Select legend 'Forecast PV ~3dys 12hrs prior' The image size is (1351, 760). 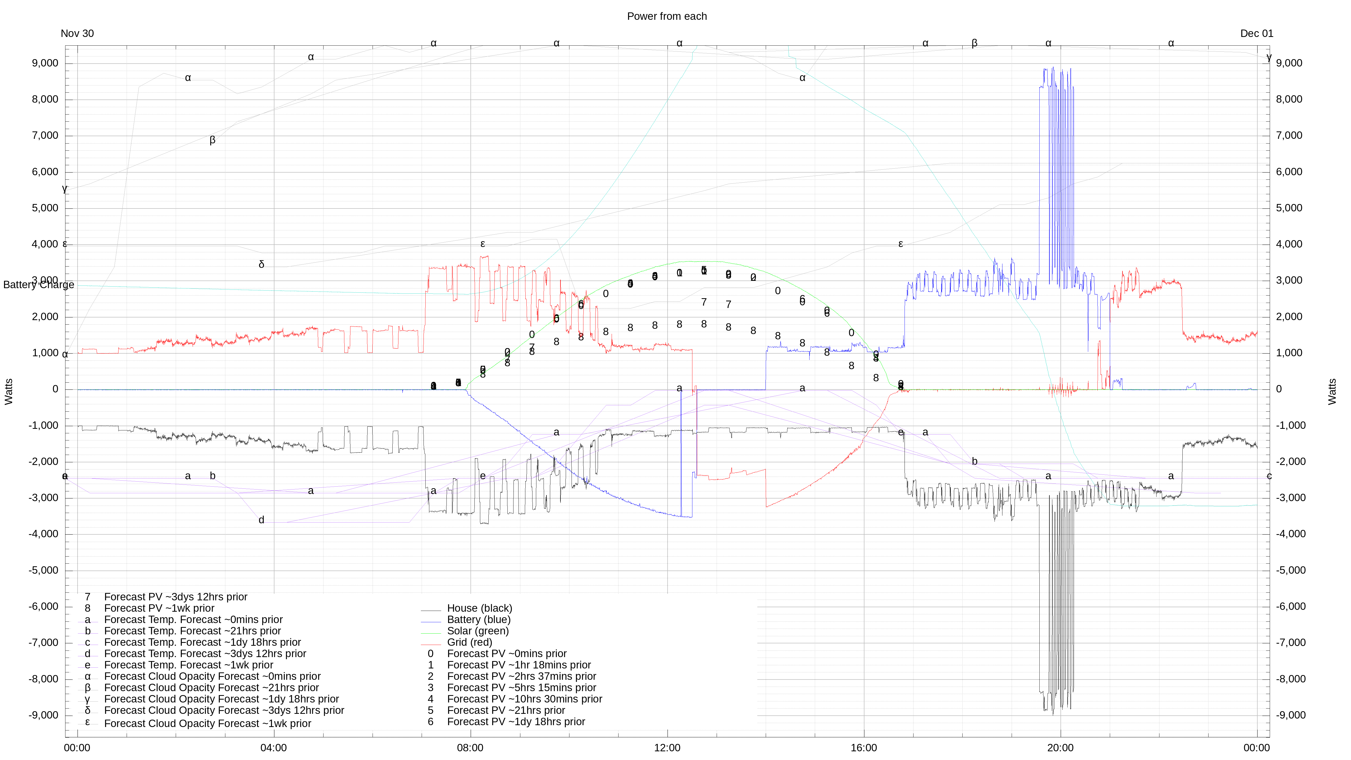[x=176, y=597]
